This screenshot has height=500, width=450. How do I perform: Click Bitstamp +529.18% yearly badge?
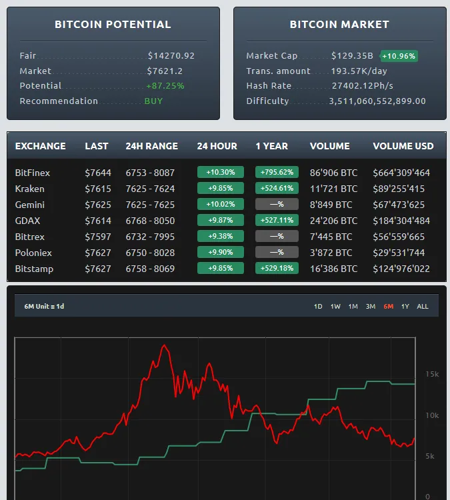tap(277, 268)
